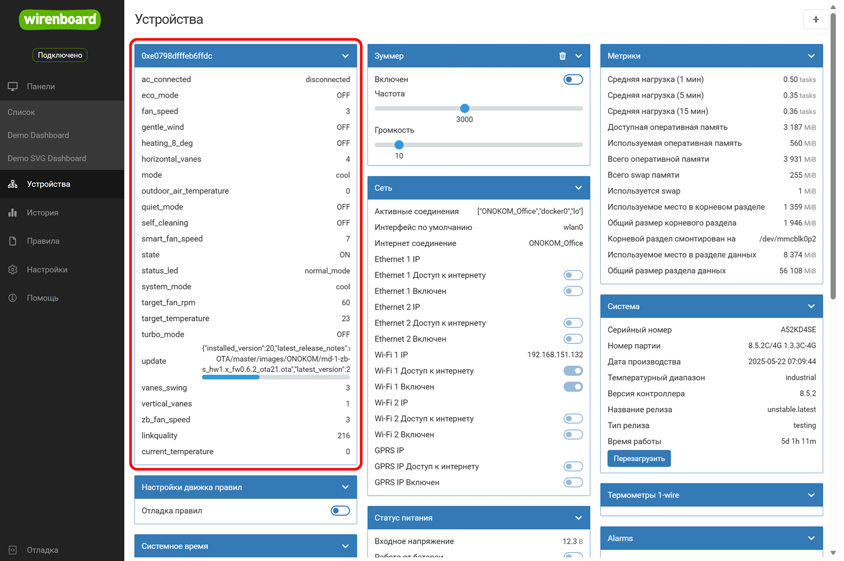Screen dimensions: 844x561
Task: Toggle the Отладка правил switch
Action: [340, 511]
